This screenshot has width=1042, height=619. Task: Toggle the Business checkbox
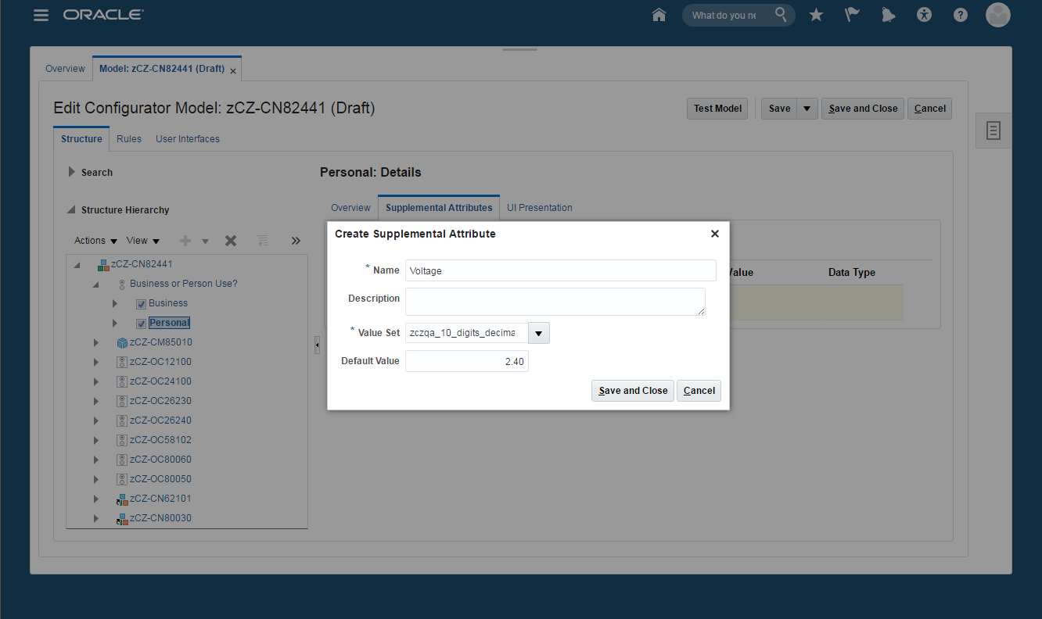pyautogui.click(x=142, y=304)
